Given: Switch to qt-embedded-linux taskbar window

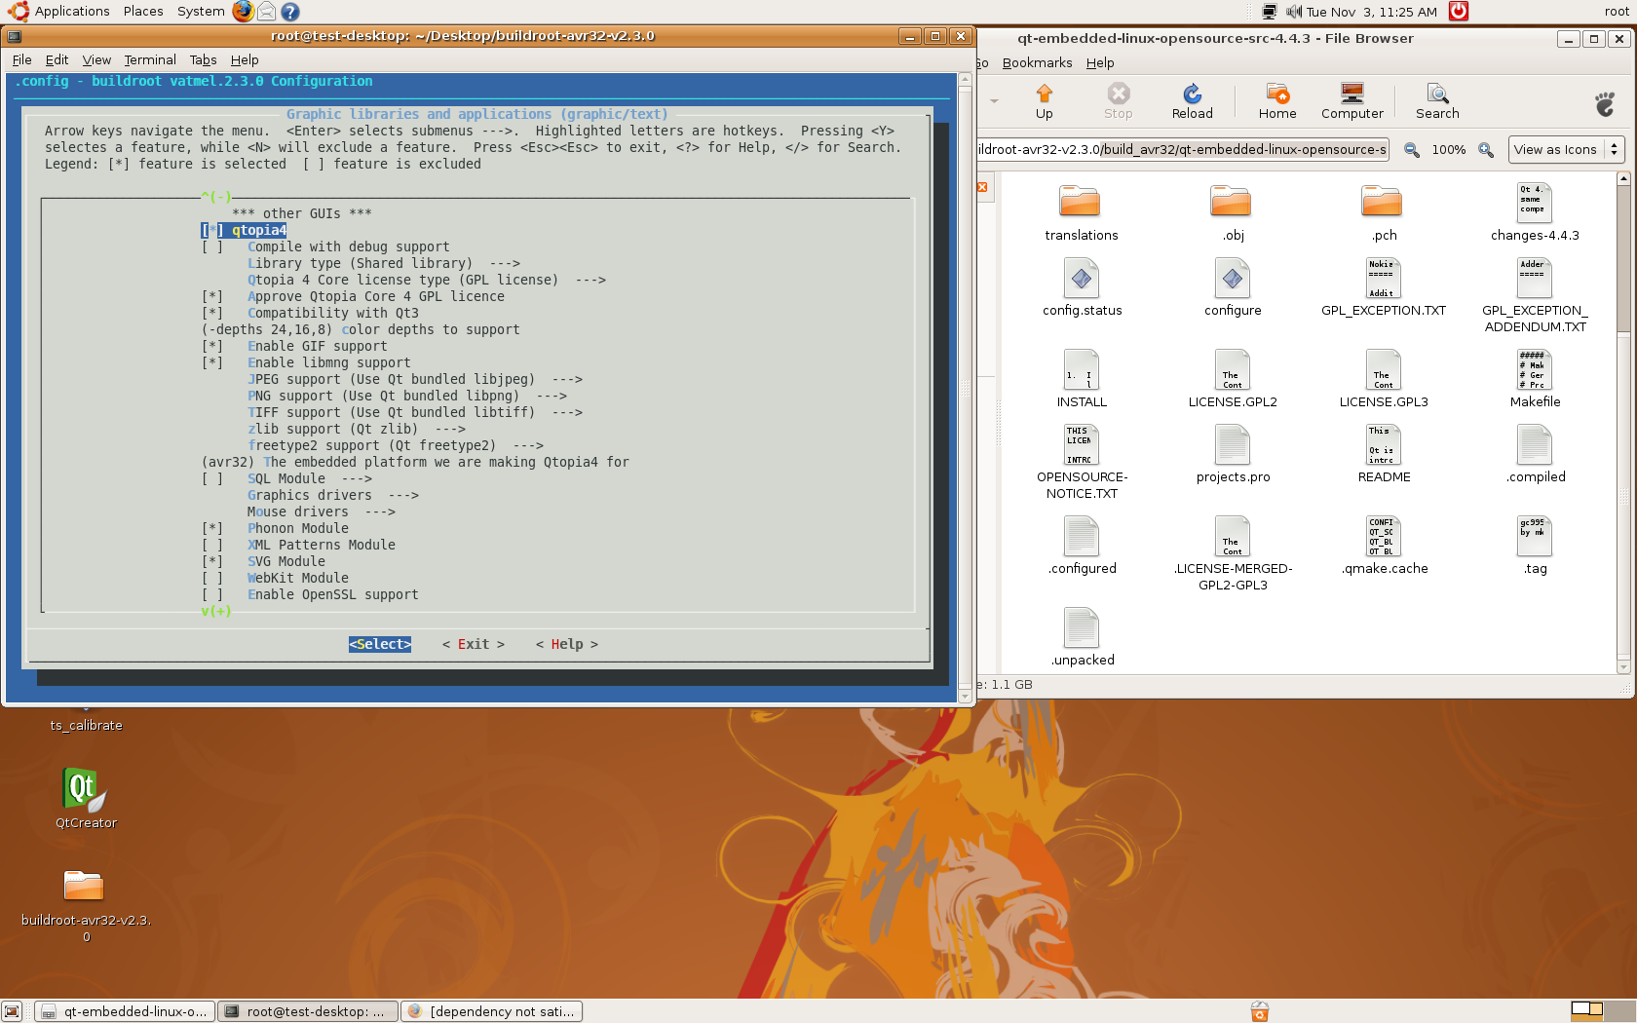Looking at the screenshot, I should click(x=125, y=1012).
